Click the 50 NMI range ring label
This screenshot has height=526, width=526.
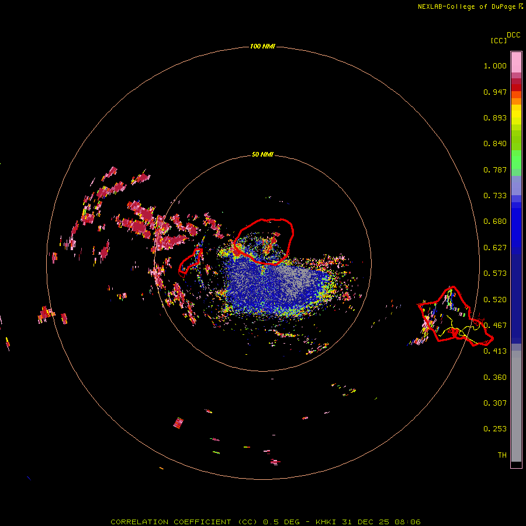pos(262,154)
